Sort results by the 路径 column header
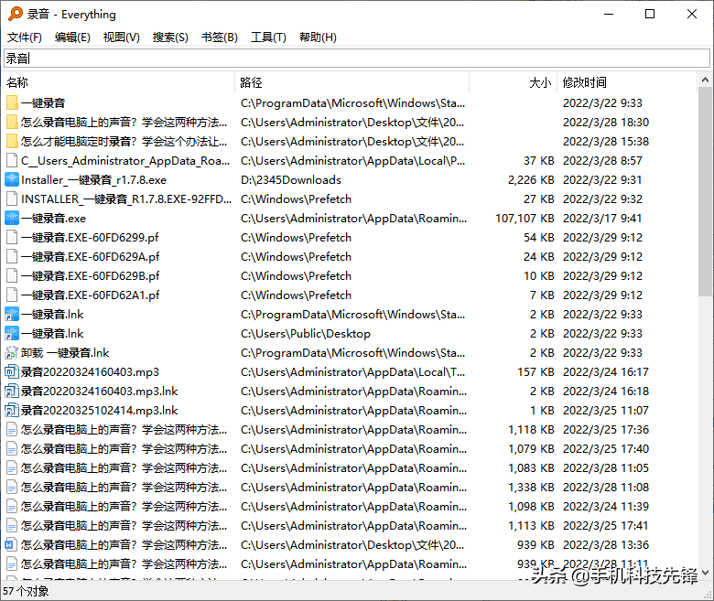This screenshot has height=601, width=714. tap(352, 82)
